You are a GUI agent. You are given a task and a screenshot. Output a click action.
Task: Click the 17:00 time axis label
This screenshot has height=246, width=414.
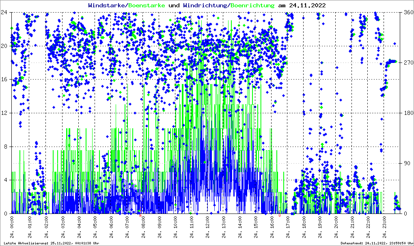[x=288, y=227]
